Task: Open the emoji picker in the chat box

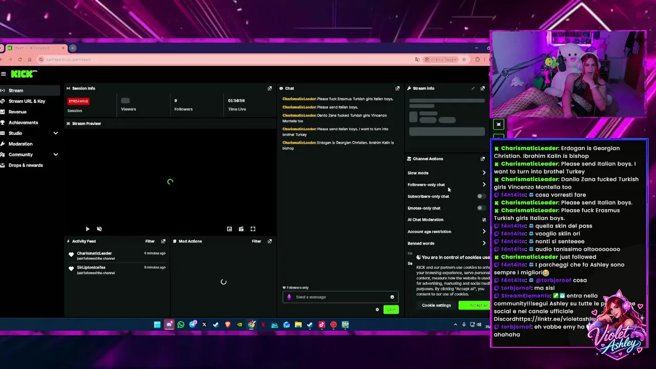Action: pos(392,297)
